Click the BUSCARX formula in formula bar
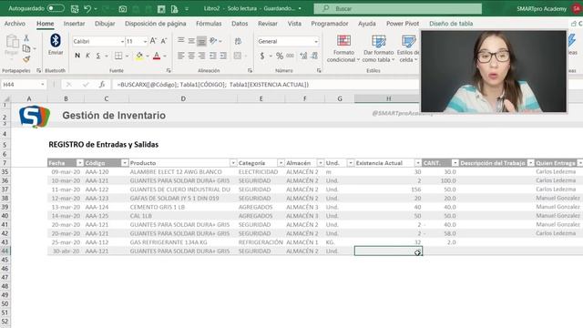This screenshot has height=328, width=583. click(x=212, y=85)
